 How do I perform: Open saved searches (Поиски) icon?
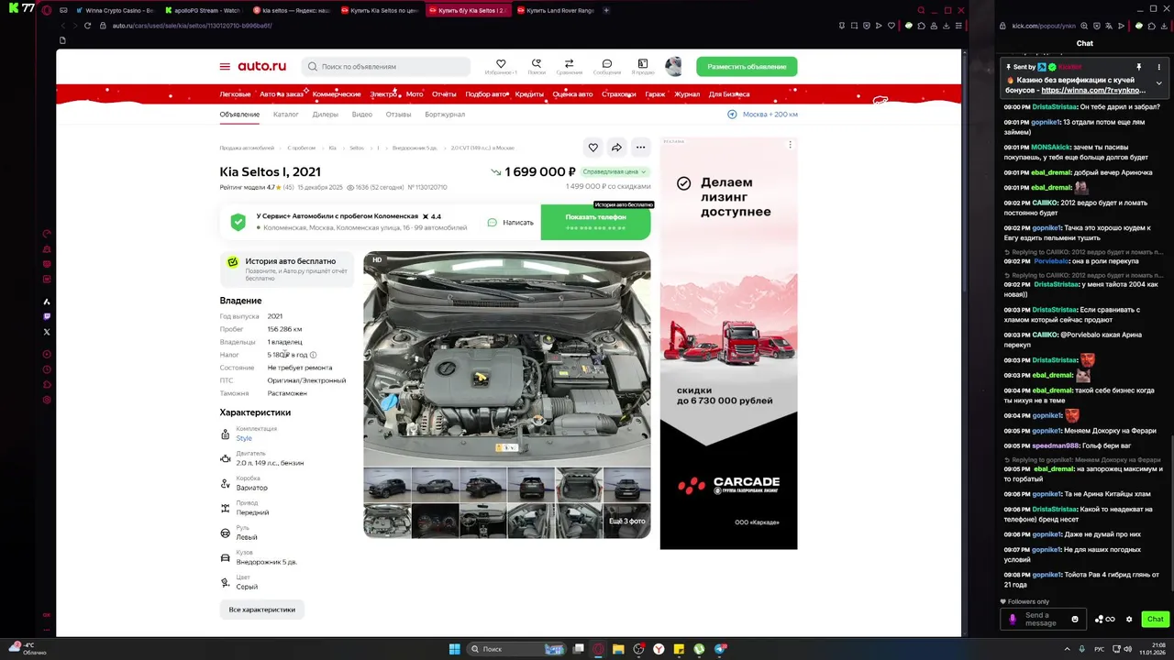pyautogui.click(x=537, y=66)
